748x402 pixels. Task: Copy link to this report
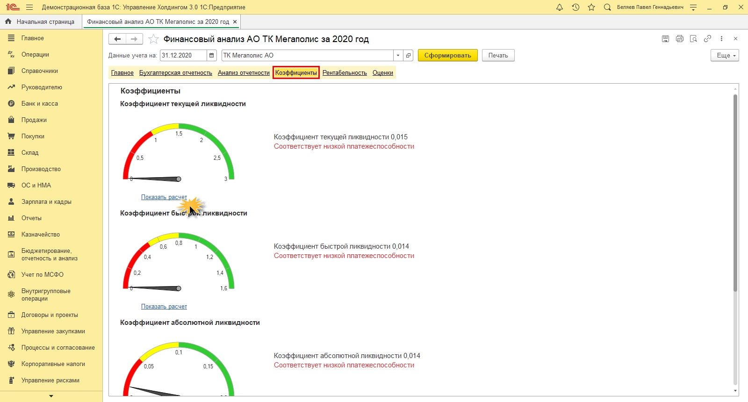[x=707, y=39]
